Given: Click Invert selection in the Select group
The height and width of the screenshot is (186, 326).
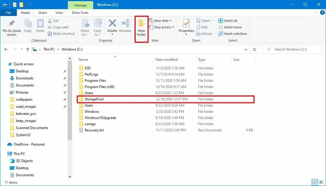Looking at the screenshot, I should (x=232, y=33).
